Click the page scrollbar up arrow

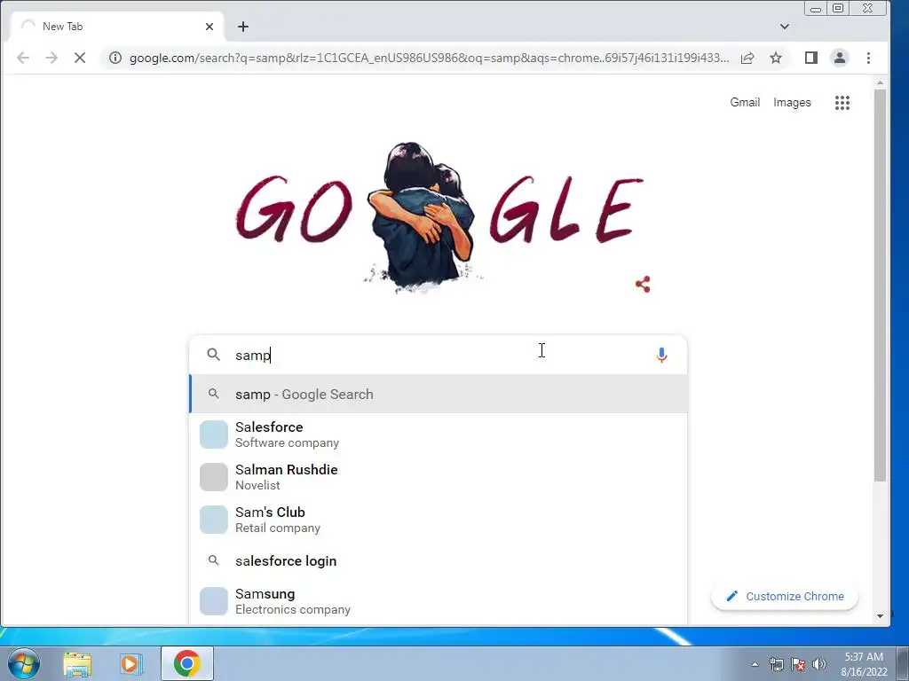(880, 82)
